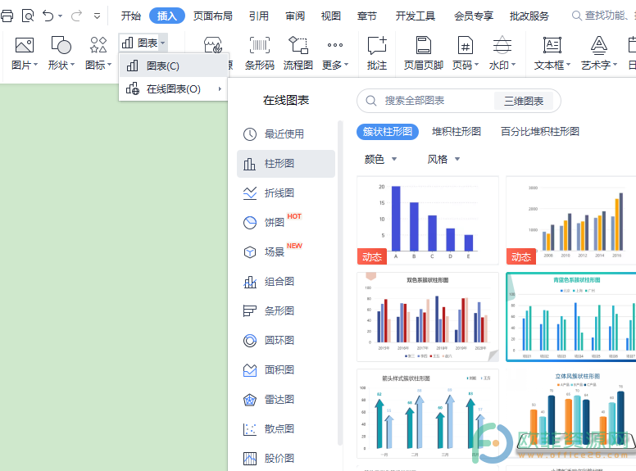Choose 图表(C) from the dropdown menu
Viewport: 636px width, 471px height.
[x=173, y=66]
